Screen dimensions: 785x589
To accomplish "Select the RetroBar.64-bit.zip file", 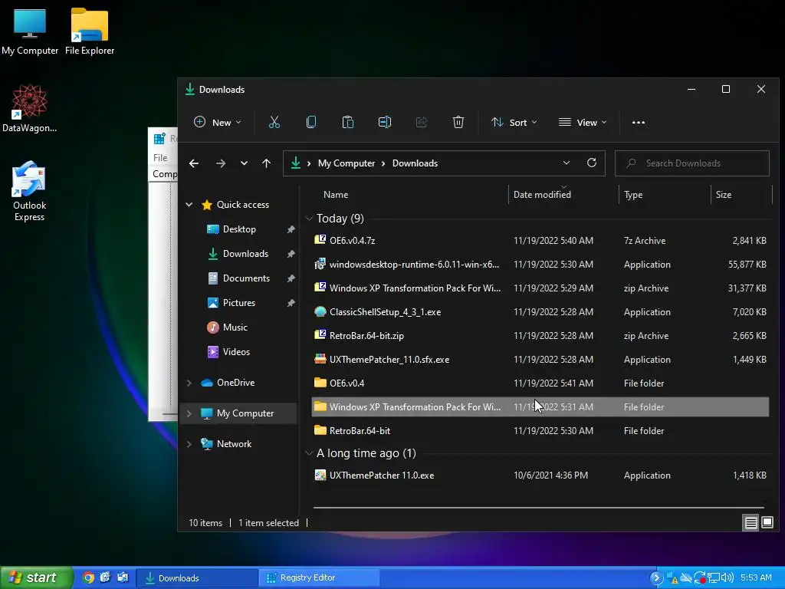I will pos(540,336).
